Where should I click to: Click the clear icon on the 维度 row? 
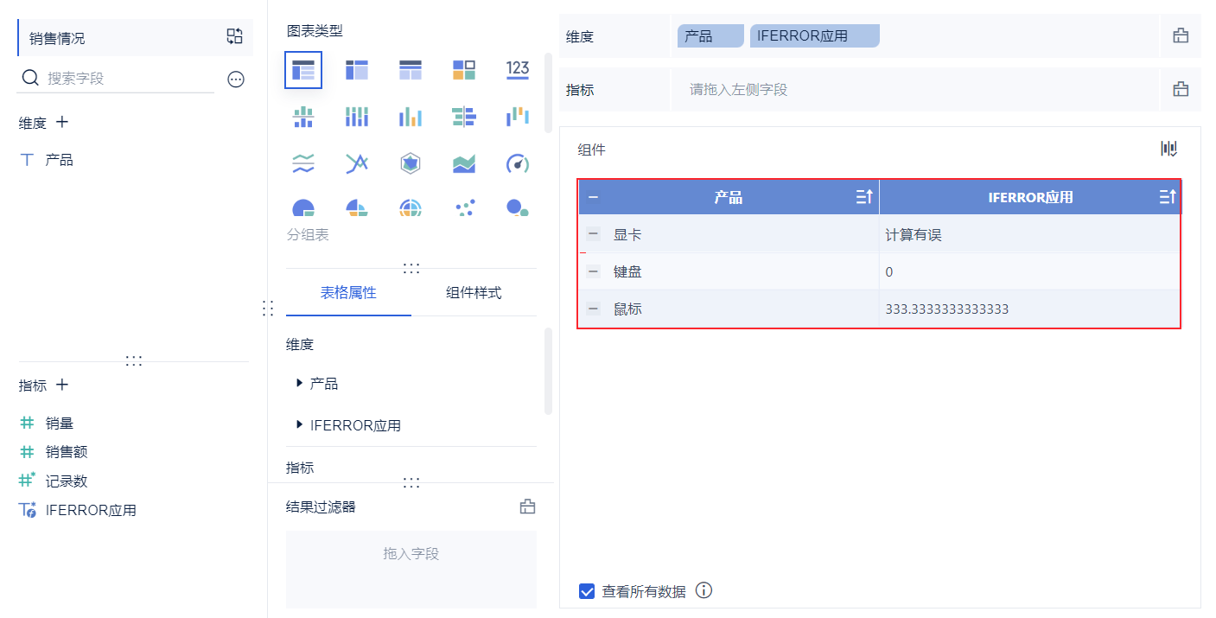[x=1181, y=36]
